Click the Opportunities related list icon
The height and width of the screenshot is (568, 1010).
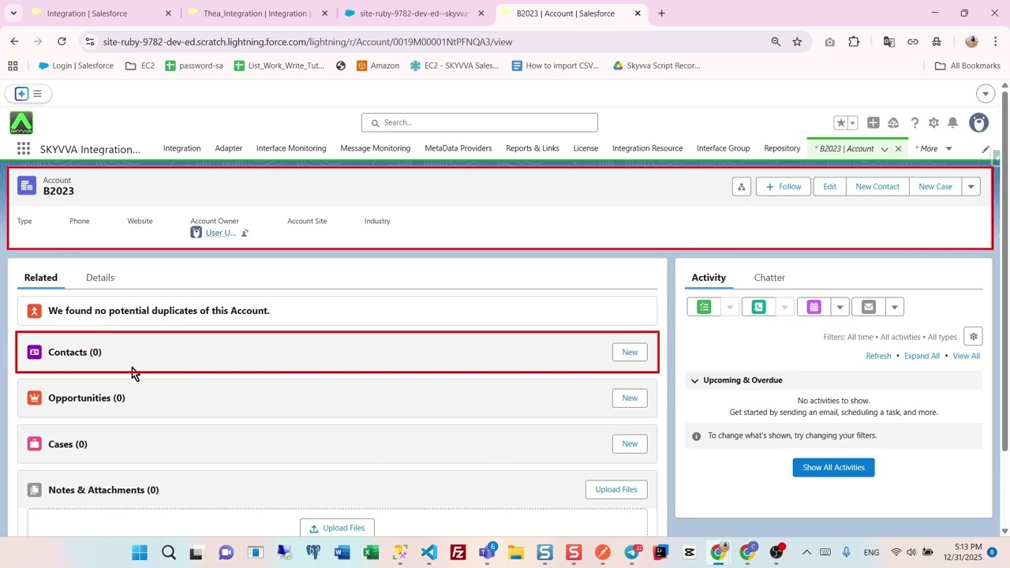coord(34,398)
